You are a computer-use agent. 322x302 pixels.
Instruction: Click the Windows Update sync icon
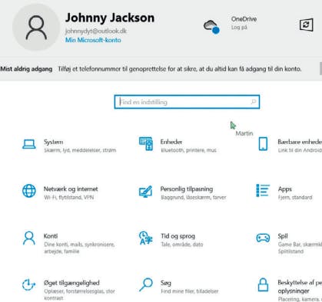(x=307, y=25)
